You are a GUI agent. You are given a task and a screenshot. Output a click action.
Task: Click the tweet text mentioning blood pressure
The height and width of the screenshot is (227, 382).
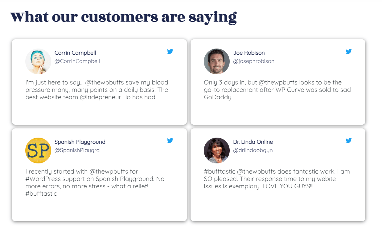[x=97, y=90]
